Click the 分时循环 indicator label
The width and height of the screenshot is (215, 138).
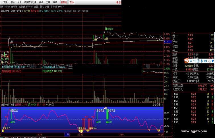point(19,11)
